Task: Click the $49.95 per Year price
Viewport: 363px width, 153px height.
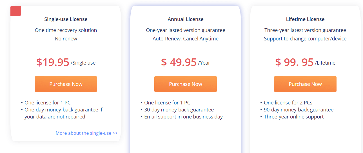Action: pyautogui.click(x=186, y=62)
